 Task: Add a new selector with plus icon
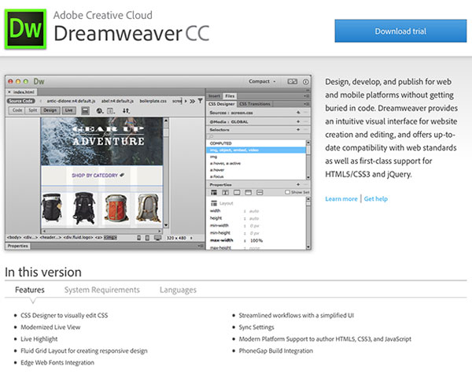point(297,129)
